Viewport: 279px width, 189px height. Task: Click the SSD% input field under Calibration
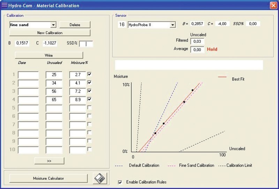86,44
